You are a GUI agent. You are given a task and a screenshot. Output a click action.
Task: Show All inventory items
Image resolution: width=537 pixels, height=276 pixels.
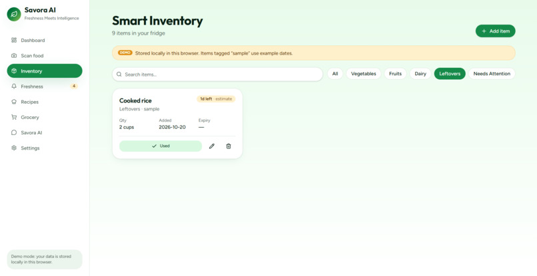(x=335, y=74)
